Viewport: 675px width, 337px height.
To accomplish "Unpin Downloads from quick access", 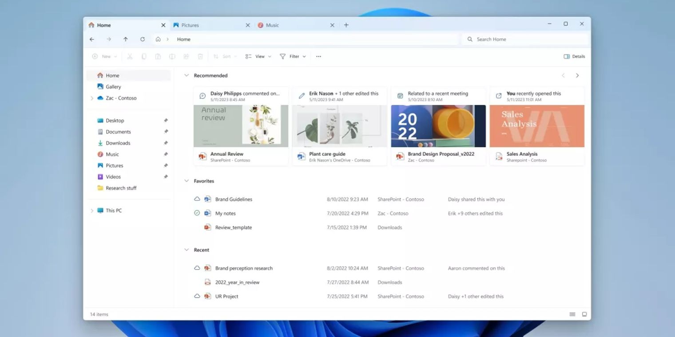I will 166,143.
